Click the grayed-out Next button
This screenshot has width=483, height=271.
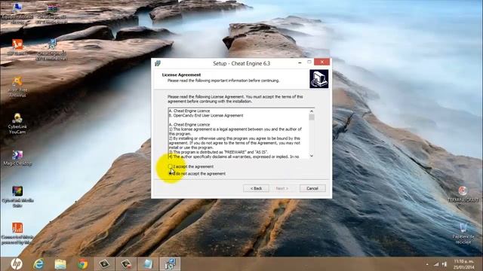[281, 188]
